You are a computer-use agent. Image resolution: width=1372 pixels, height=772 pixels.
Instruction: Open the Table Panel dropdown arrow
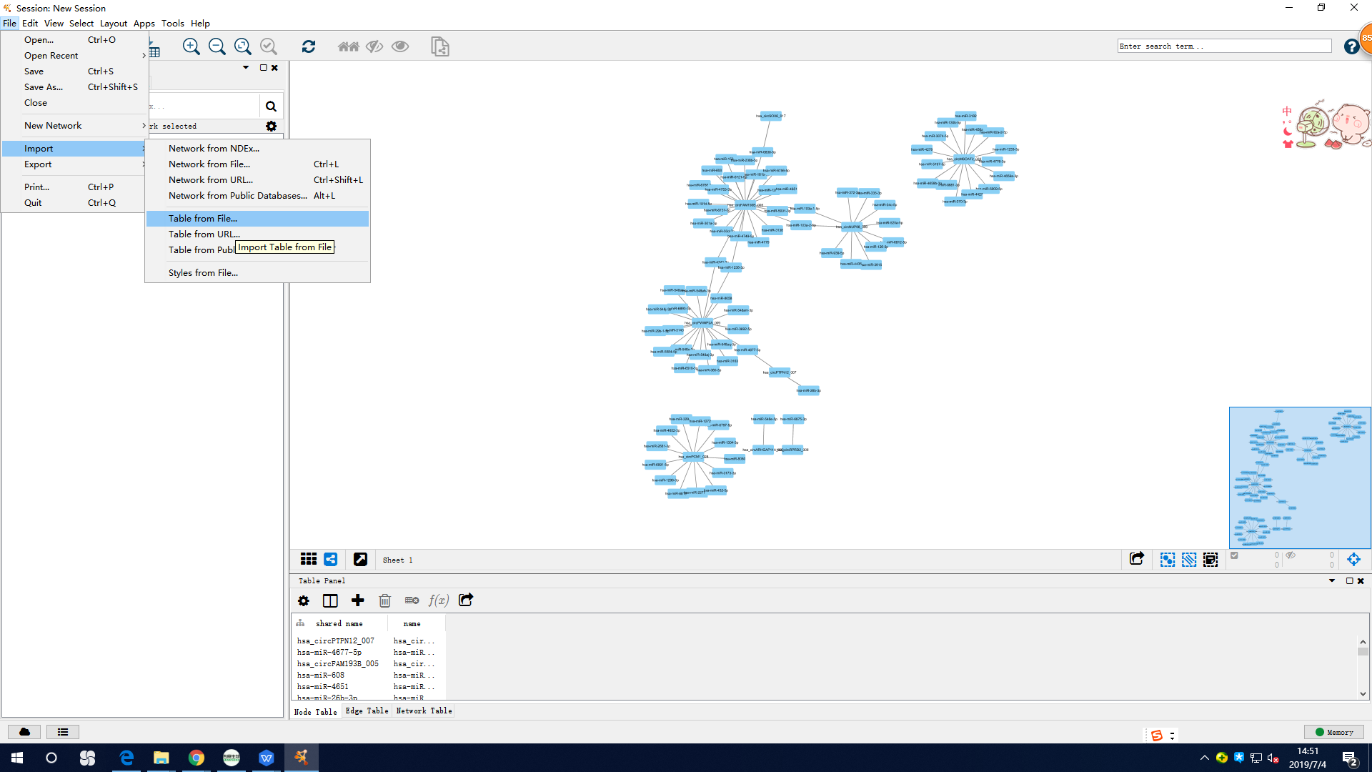pos(1332,581)
